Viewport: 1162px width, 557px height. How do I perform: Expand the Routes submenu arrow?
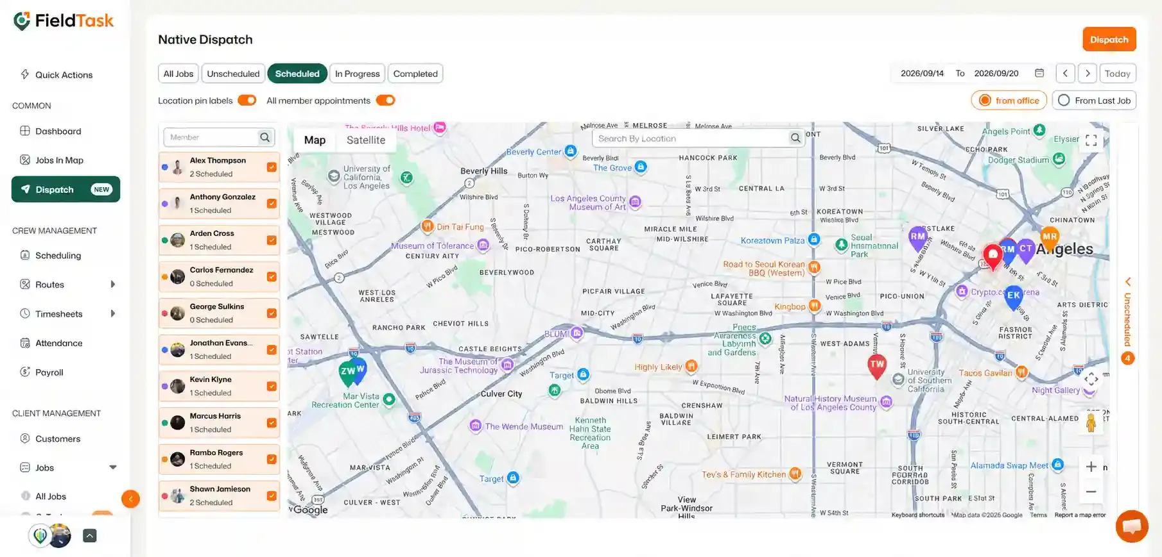click(x=113, y=285)
